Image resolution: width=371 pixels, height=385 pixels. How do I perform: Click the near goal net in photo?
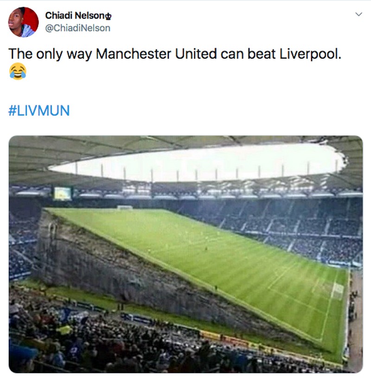click(338, 290)
